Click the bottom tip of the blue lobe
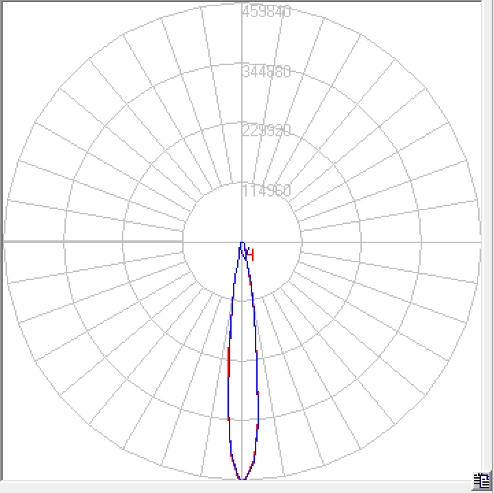This screenshot has width=494, height=493. 242,479
